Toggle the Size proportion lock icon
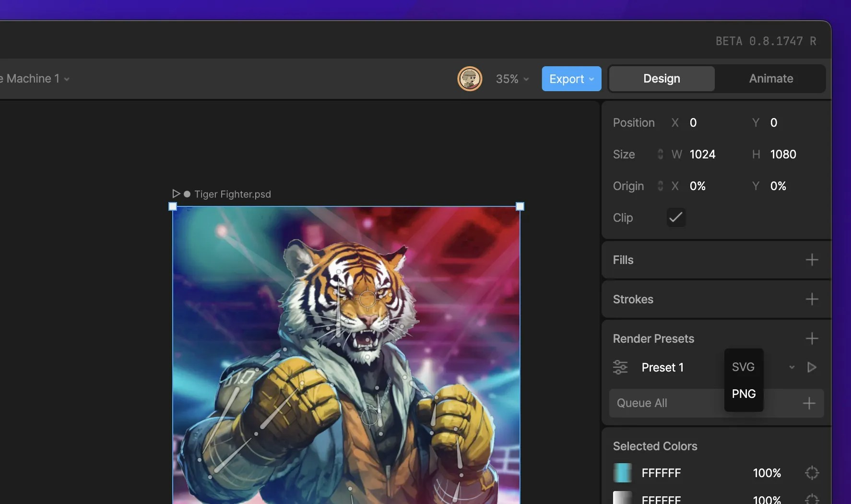The image size is (851, 504). [660, 154]
